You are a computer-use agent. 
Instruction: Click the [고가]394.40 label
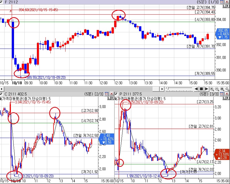(x=205, y=12)
